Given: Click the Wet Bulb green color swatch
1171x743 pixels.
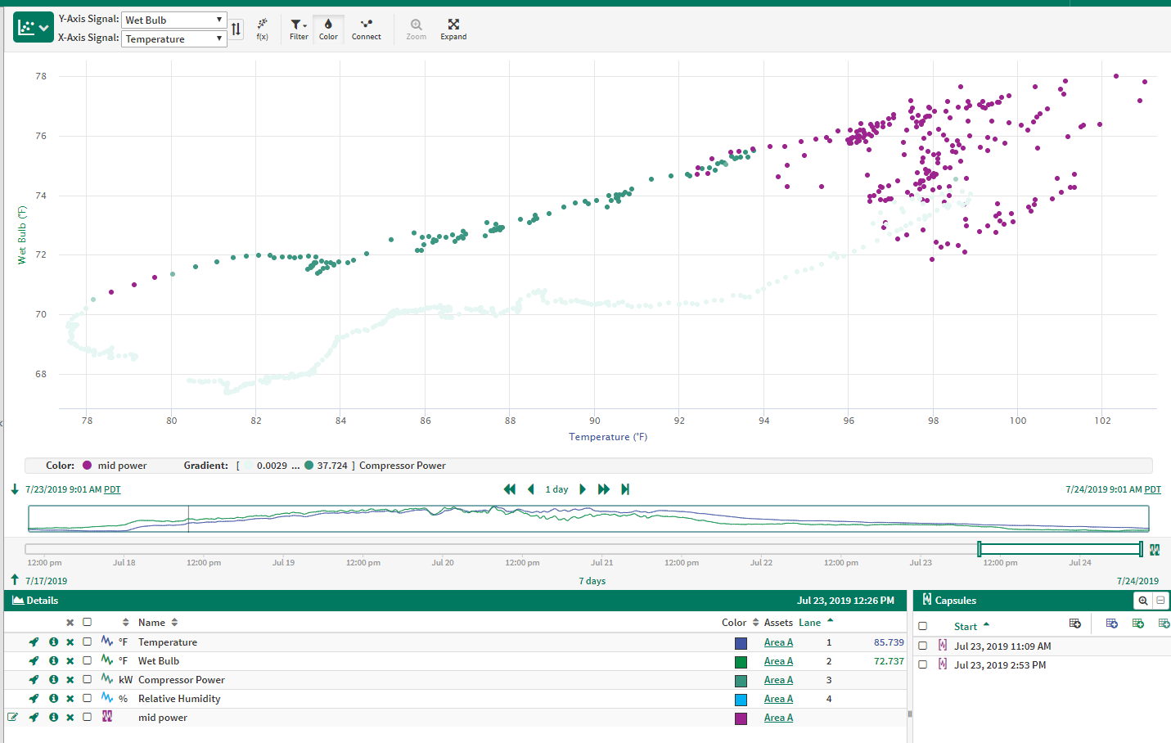Looking at the screenshot, I should click(741, 662).
